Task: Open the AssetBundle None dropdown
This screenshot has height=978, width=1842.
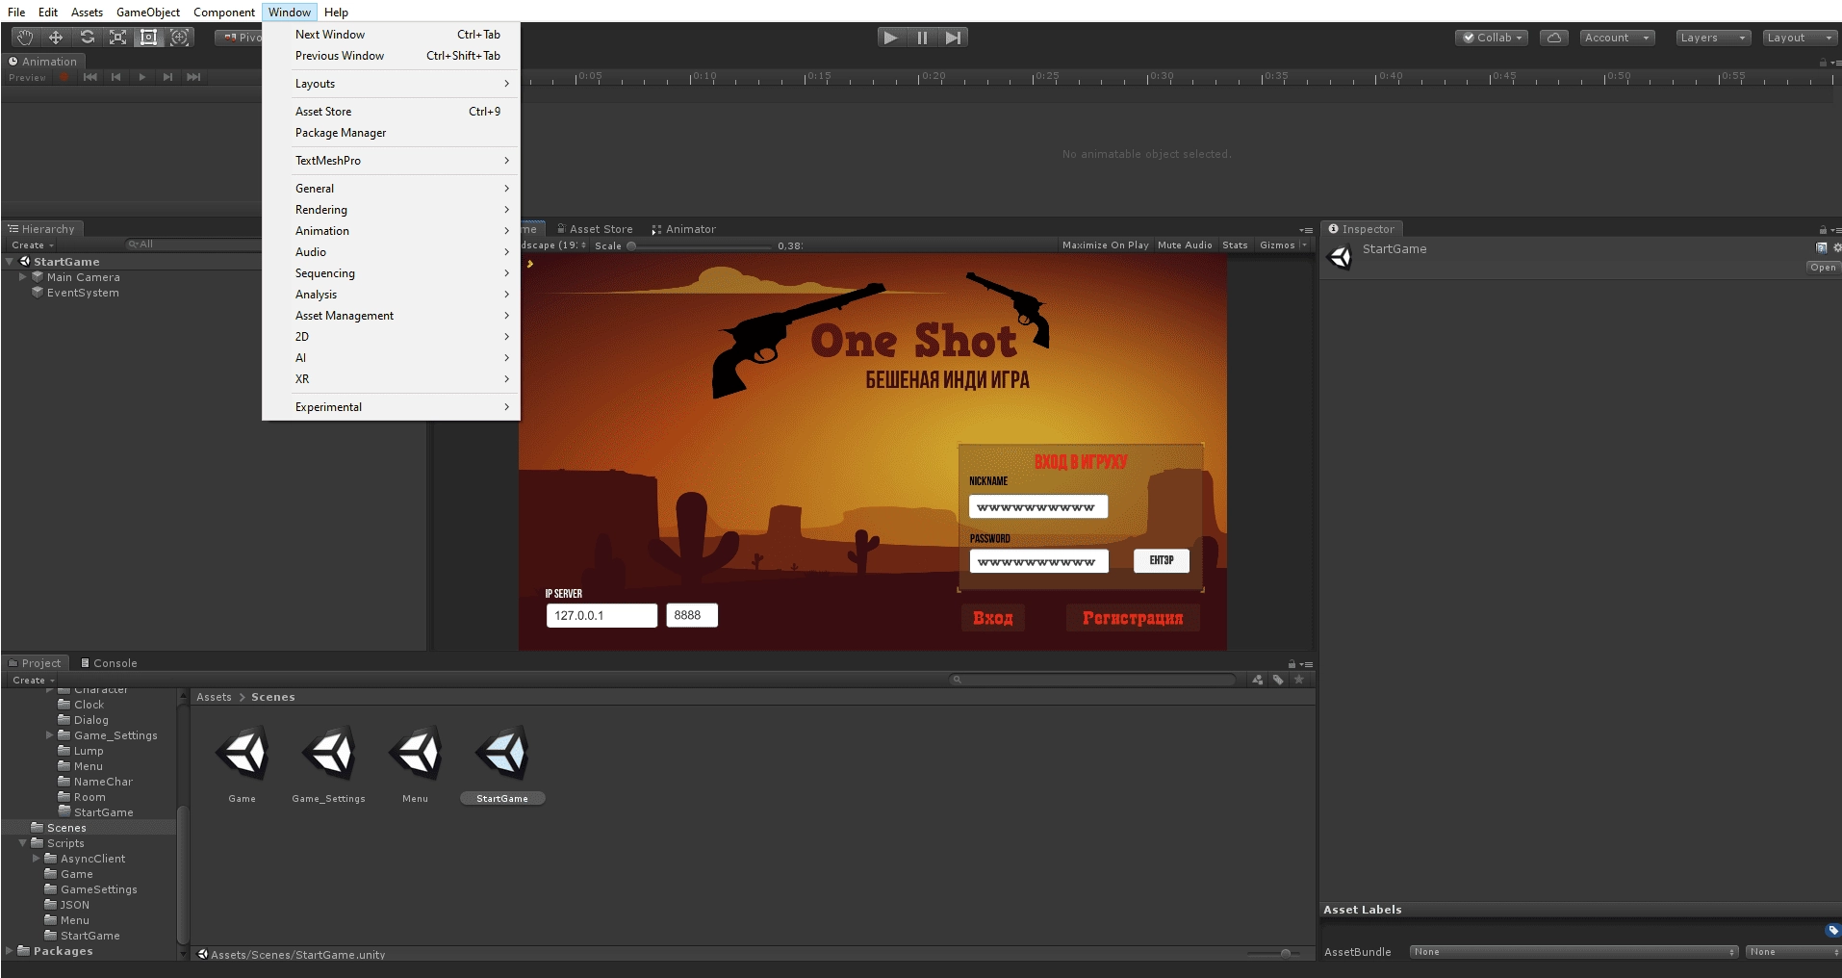Action: (x=1573, y=952)
